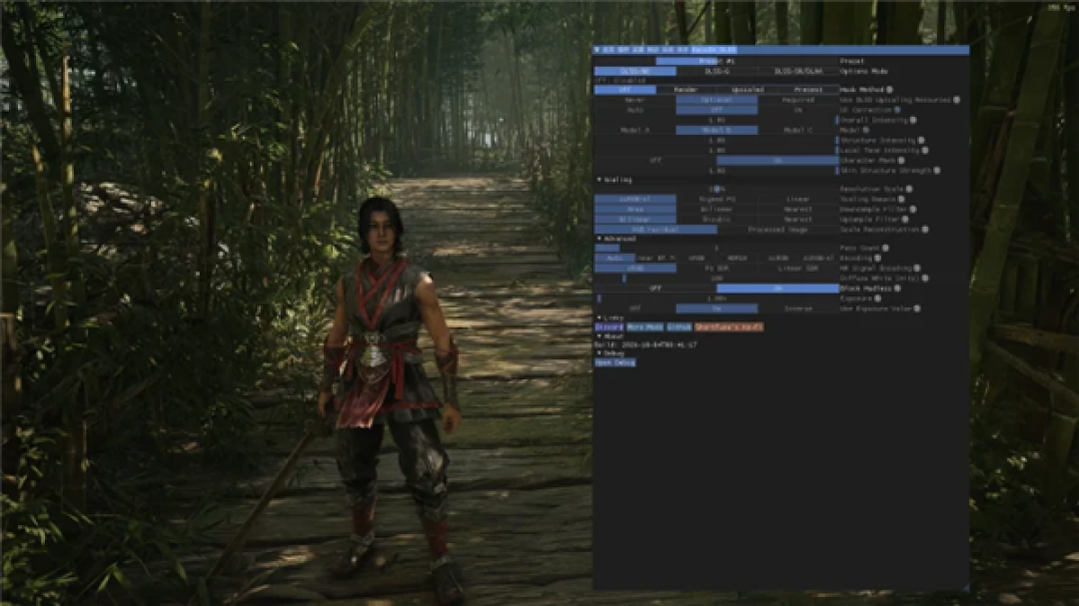Viewport: 1079px width, 606px height.
Task: Turn Character Mask Off
Action: pyautogui.click(x=655, y=161)
